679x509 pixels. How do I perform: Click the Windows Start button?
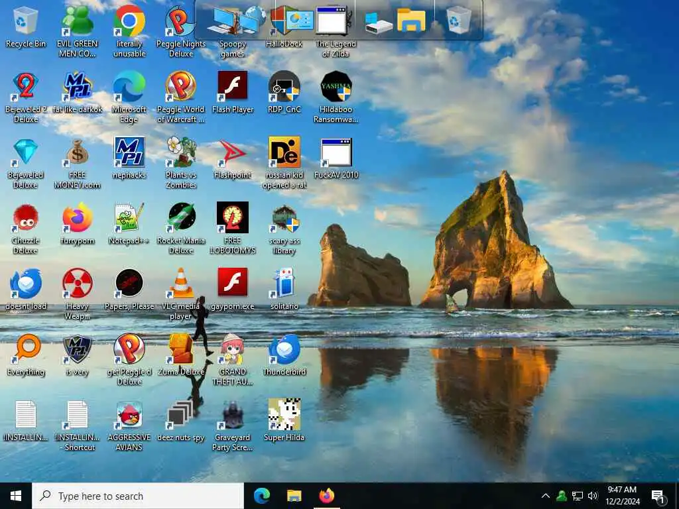click(x=16, y=496)
